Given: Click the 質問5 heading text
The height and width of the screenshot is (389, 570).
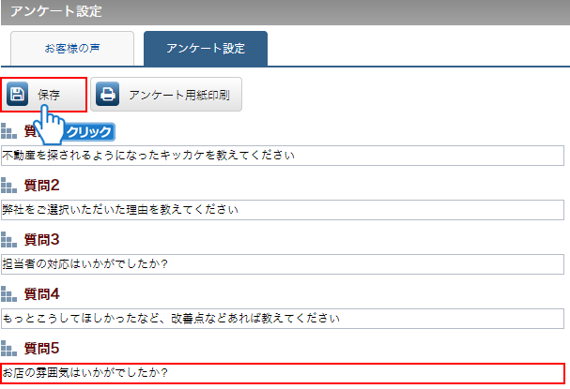Looking at the screenshot, I should click(x=41, y=348).
